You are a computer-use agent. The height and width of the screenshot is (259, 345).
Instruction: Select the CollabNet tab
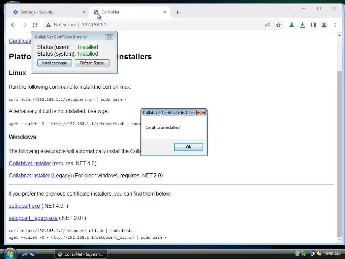[x=130, y=12]
